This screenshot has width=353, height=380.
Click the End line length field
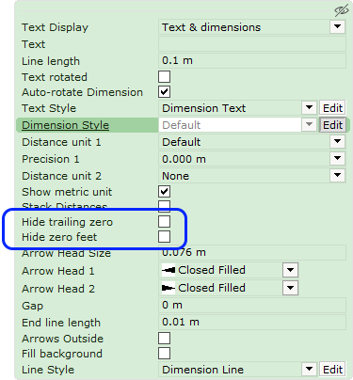point(252,322)
